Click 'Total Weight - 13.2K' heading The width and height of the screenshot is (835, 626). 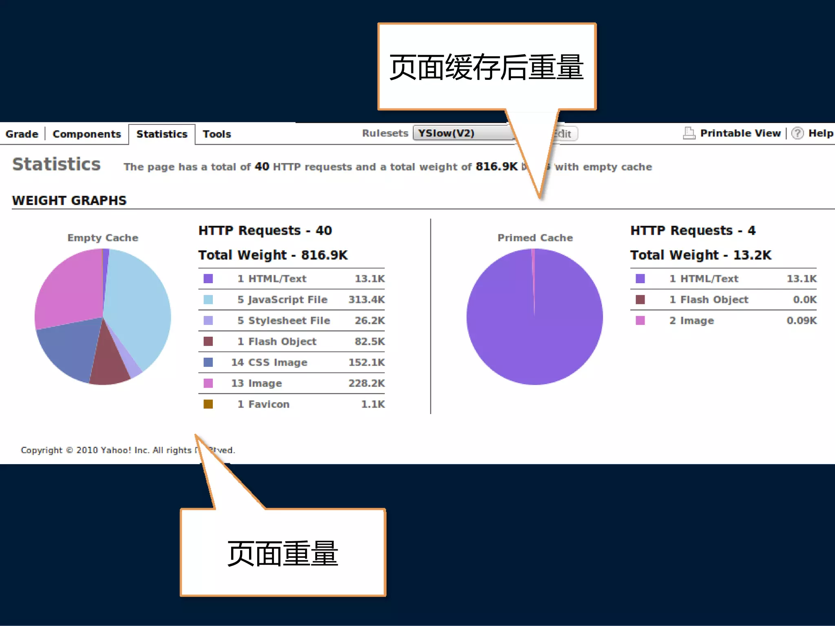point(701,255)
